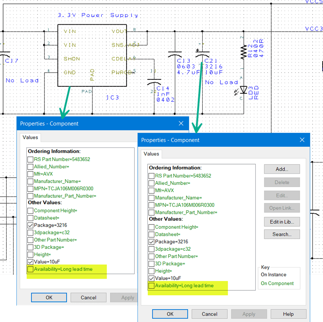
Task: Select capacitor C14 symbol on schematic
Action: 154,82
